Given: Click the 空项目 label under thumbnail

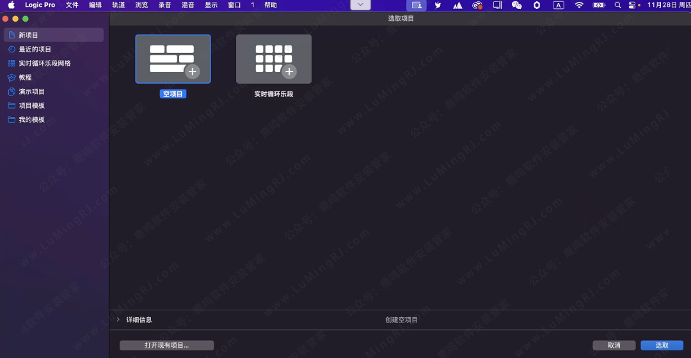Looking at the screenshot, I should [x=173, y=94].
